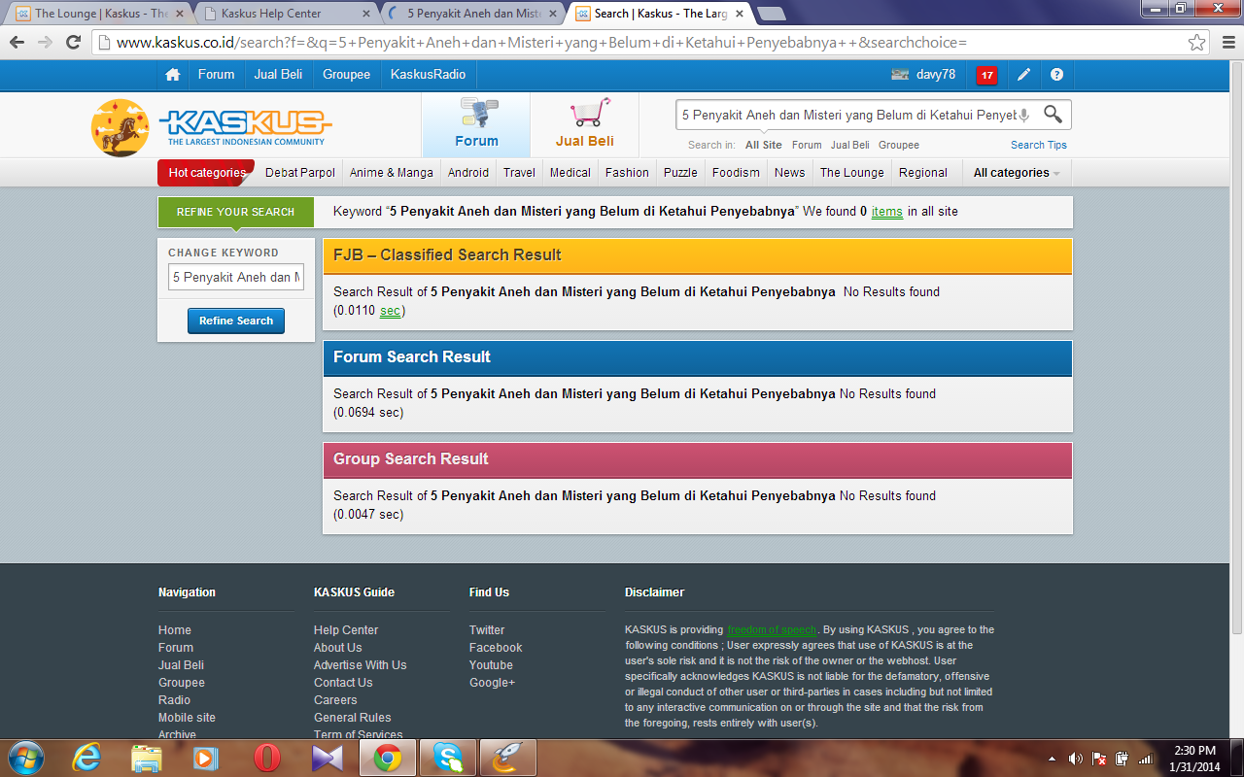Select the Jual Beli shopping cart tab
The width and height of the screenshot is (1244, 777).
coord(585,124)
